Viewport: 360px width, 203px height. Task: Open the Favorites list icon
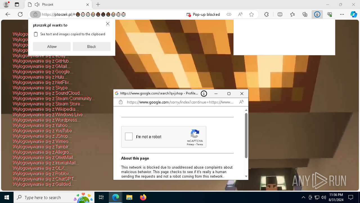point(292,14)
